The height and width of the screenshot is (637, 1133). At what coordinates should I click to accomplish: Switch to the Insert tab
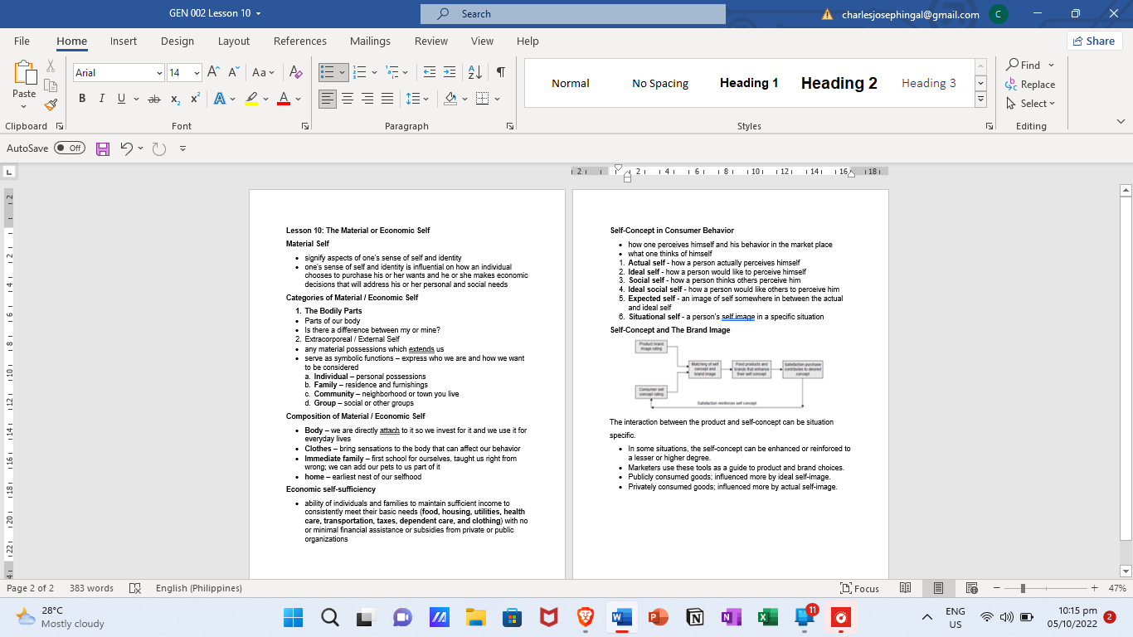click(x=124, y=41)
